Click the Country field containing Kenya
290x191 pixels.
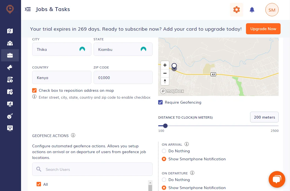61,77
